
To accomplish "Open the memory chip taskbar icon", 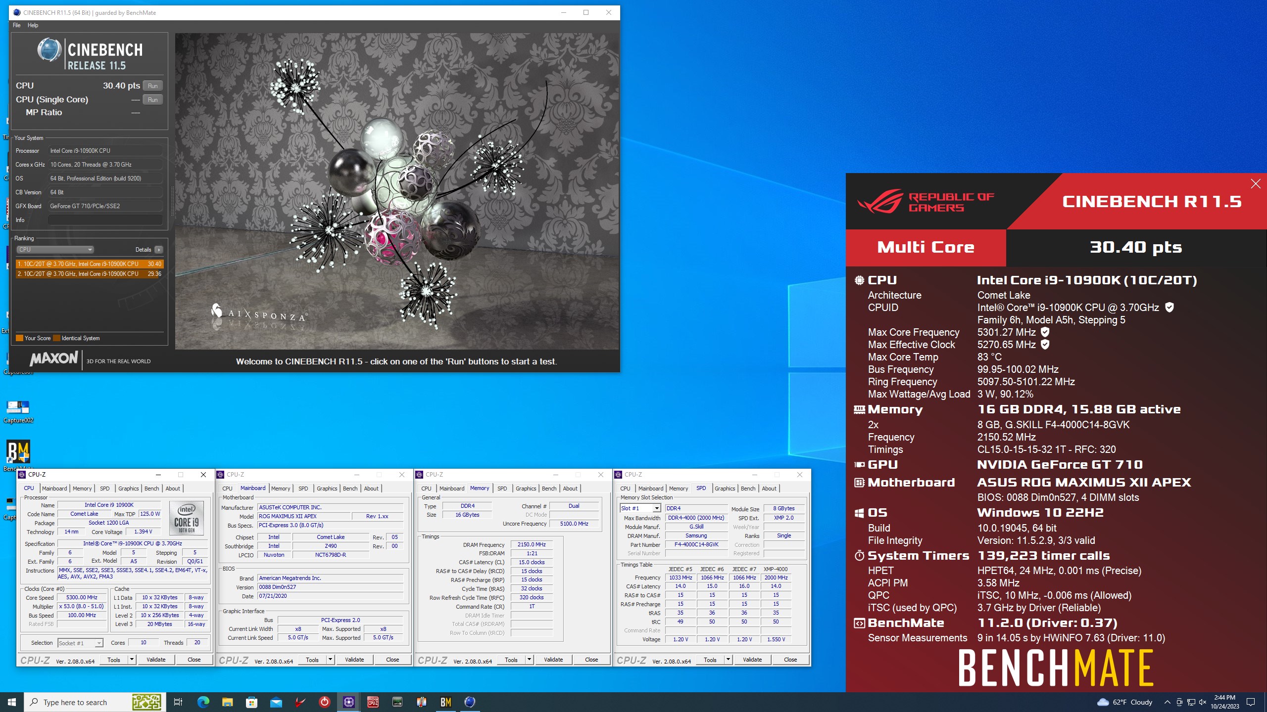I will pos(397,702).
